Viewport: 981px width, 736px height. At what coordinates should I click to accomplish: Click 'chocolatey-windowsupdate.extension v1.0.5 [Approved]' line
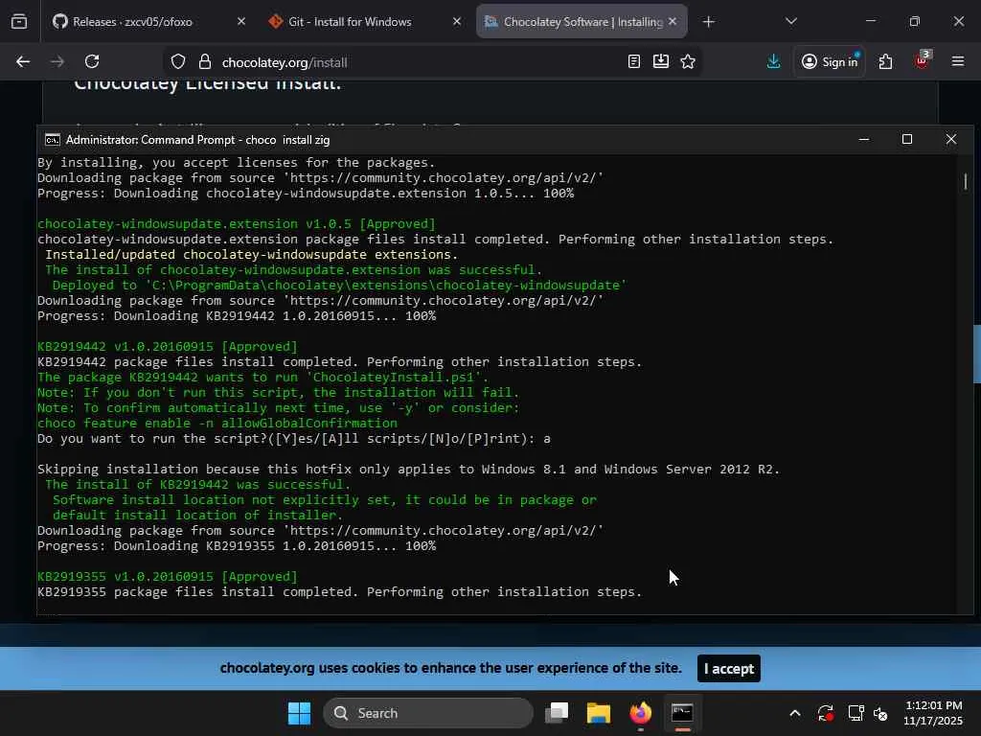tap(237, 224)
